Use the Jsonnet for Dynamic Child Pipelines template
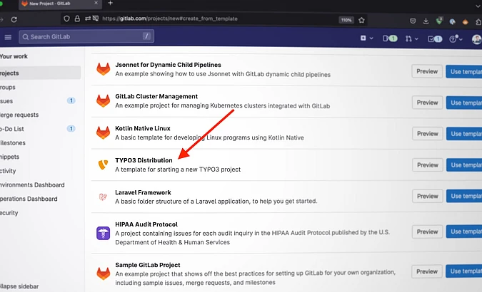The height and width of the screenshot is (292, 482). click(x=464, y=71)
